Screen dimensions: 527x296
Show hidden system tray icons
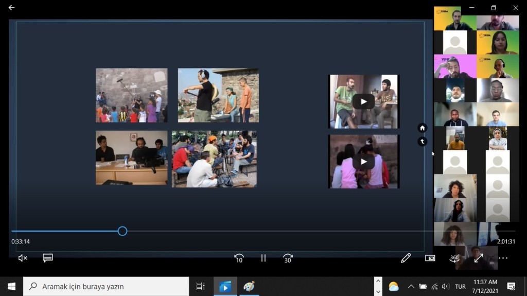coord(411,287)
